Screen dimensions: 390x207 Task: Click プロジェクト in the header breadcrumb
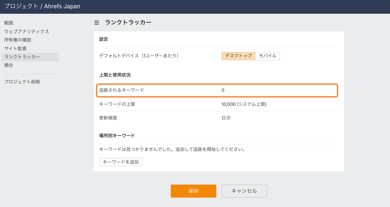point(21,6)
